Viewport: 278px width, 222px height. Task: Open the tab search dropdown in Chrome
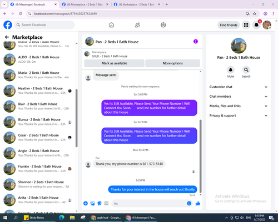click(4, 4)
